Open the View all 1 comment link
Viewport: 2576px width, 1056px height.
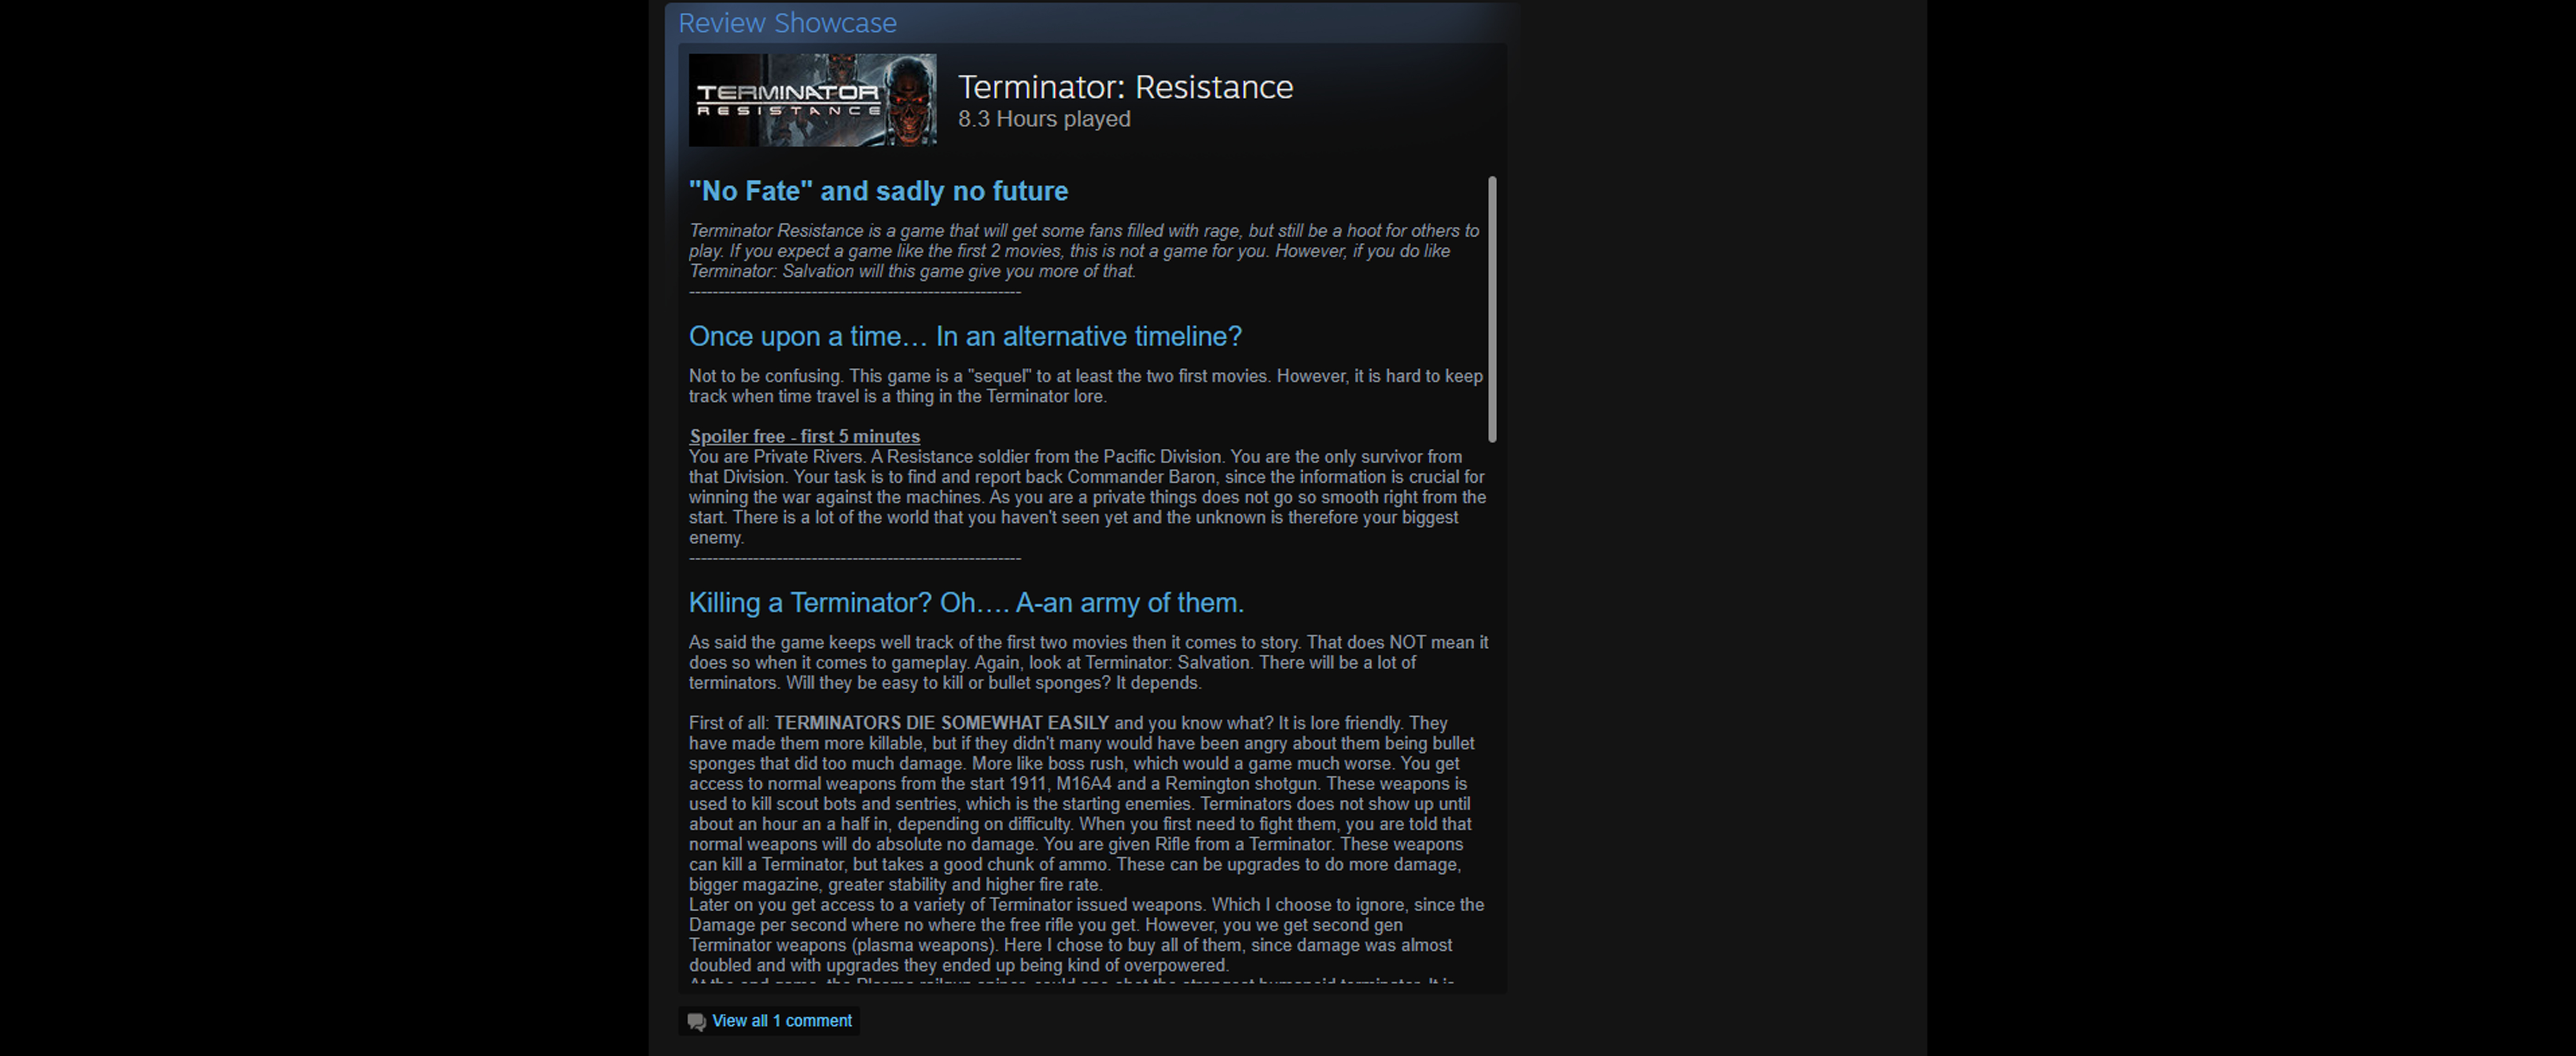pyautogui.click(x=781, y=1021)
